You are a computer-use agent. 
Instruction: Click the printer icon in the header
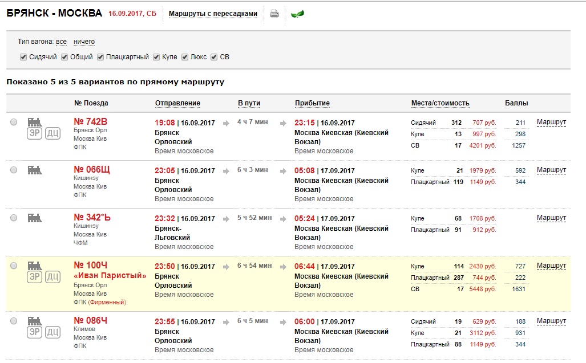click(x=274, y=14)
